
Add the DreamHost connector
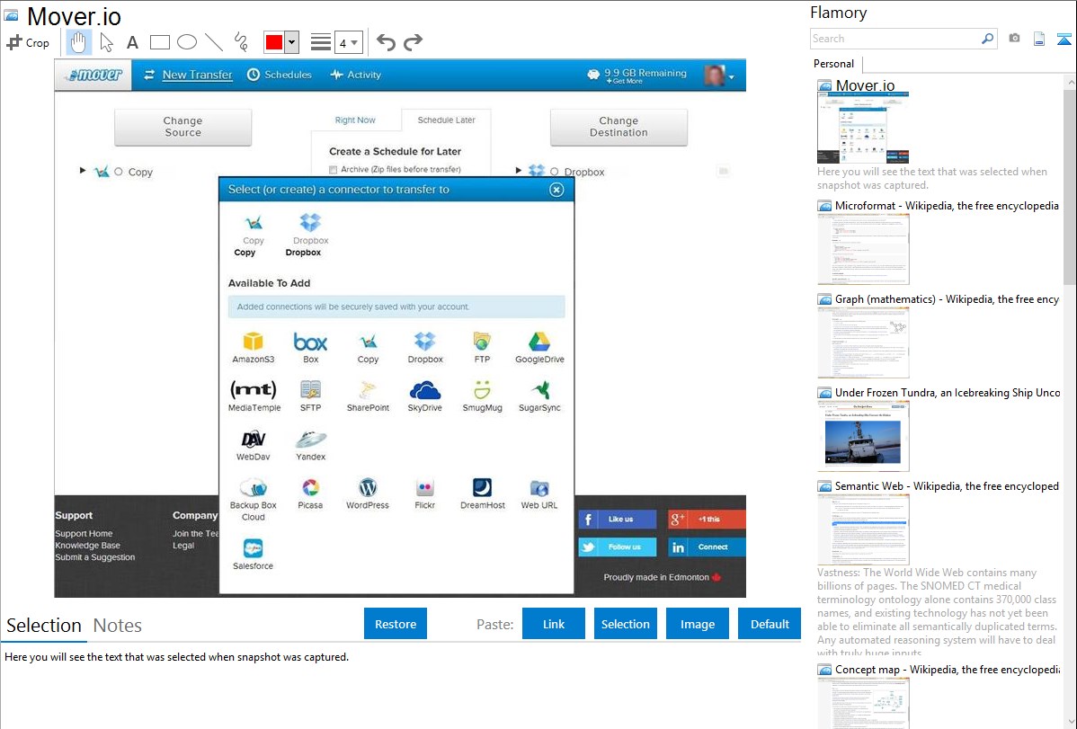click(x=482, y=493)
